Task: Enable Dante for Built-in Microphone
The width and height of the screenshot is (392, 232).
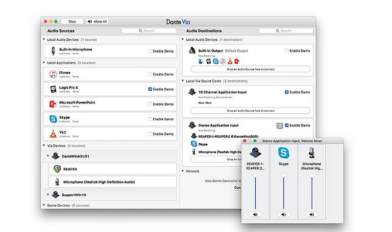Action: click(x=150, y=51)
